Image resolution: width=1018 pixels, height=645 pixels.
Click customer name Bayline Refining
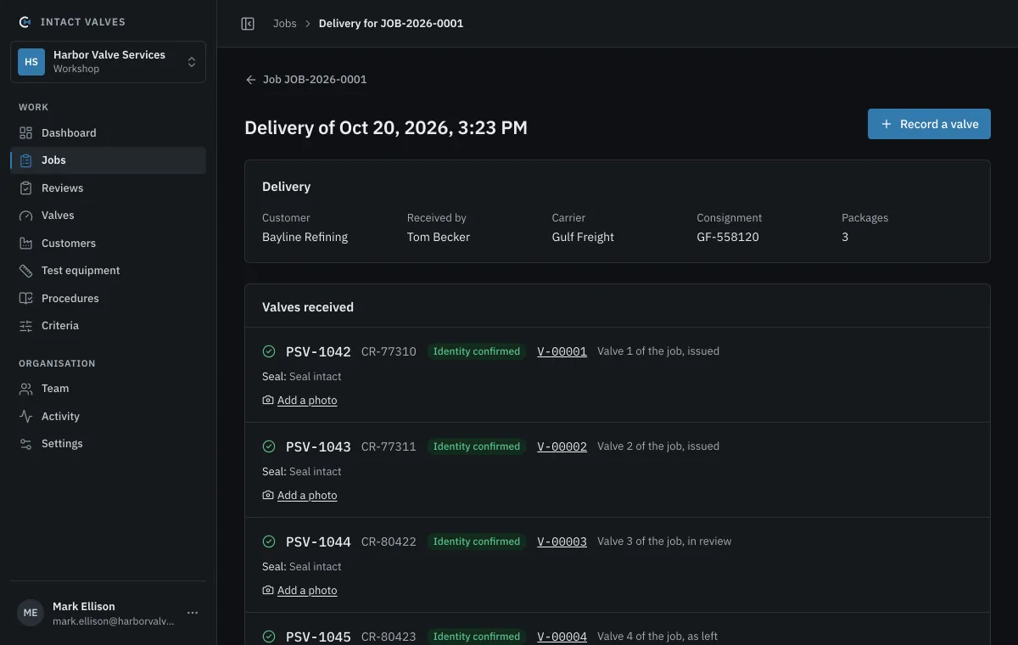pyautogui.click(x=305, y=238)
